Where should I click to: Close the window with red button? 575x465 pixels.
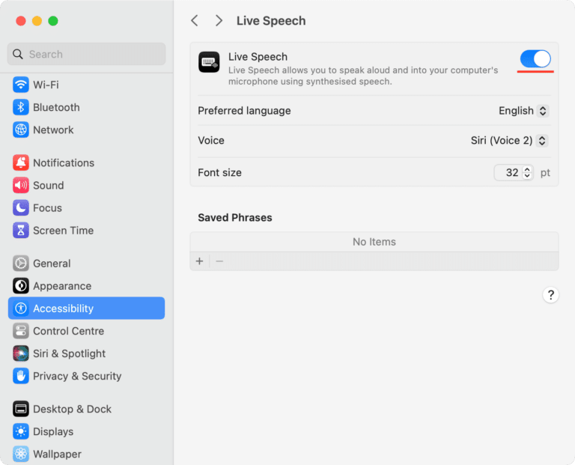21,21
